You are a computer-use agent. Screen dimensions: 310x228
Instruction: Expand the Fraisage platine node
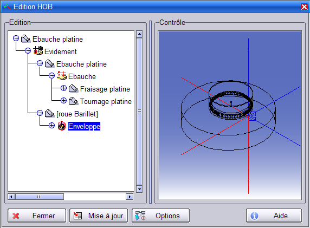point(63,88)
